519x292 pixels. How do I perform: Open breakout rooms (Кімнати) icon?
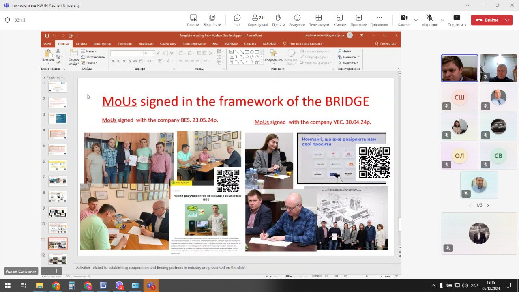pos(340,20)
